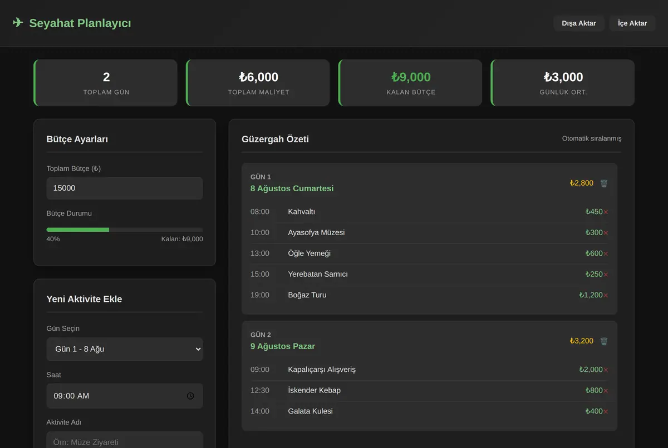Remove the İskender Kebap activity
Screen dimensions: 668x448
tap(606, 391)
